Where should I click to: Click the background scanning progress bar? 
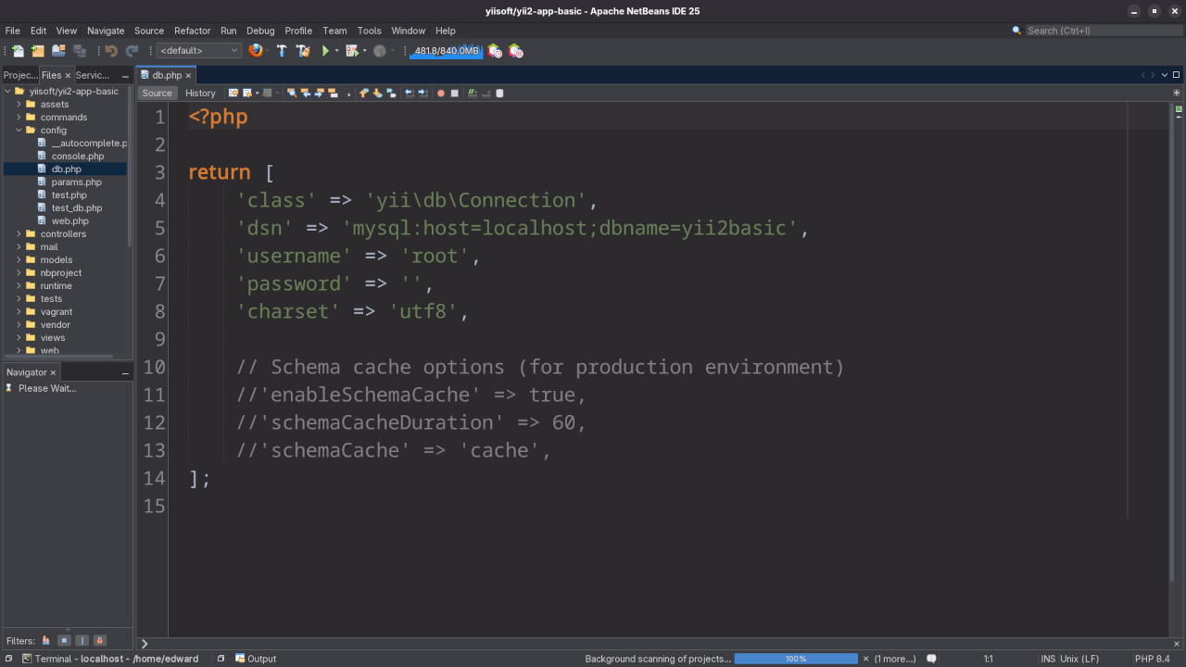click(x=796, y=659)
